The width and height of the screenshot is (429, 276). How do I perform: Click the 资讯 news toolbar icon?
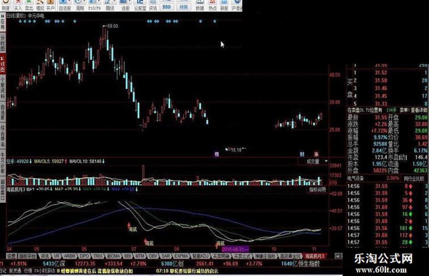click(x=153, y=5)
